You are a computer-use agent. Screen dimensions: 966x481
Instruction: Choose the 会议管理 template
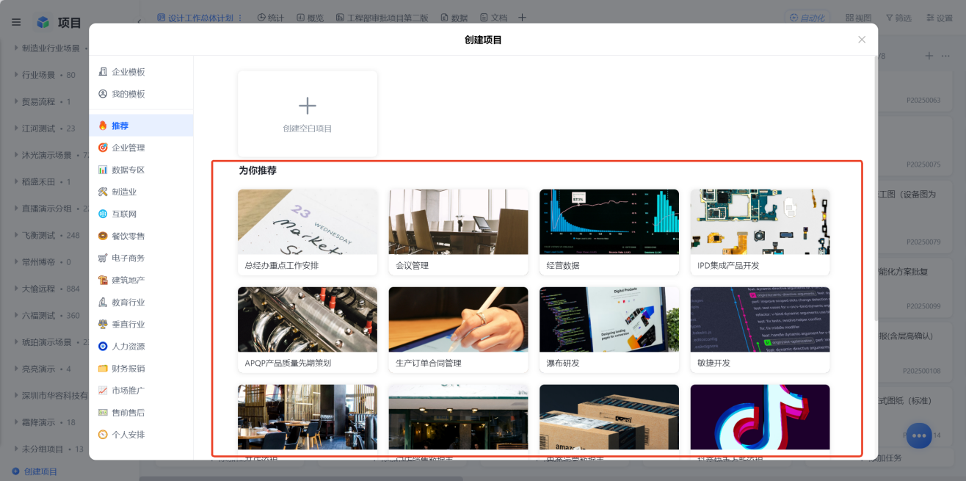pos(458,232)
